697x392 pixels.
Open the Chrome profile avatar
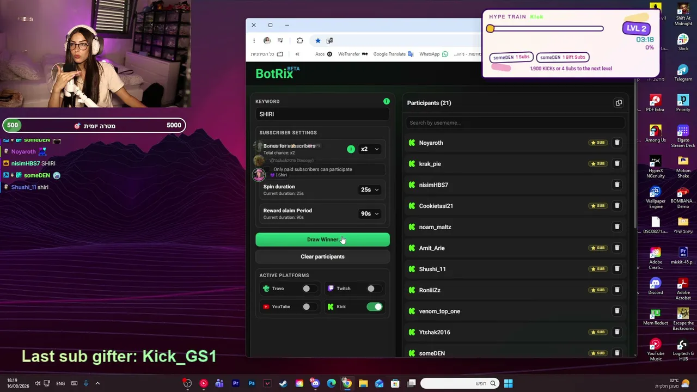click(x=267, y=40)
